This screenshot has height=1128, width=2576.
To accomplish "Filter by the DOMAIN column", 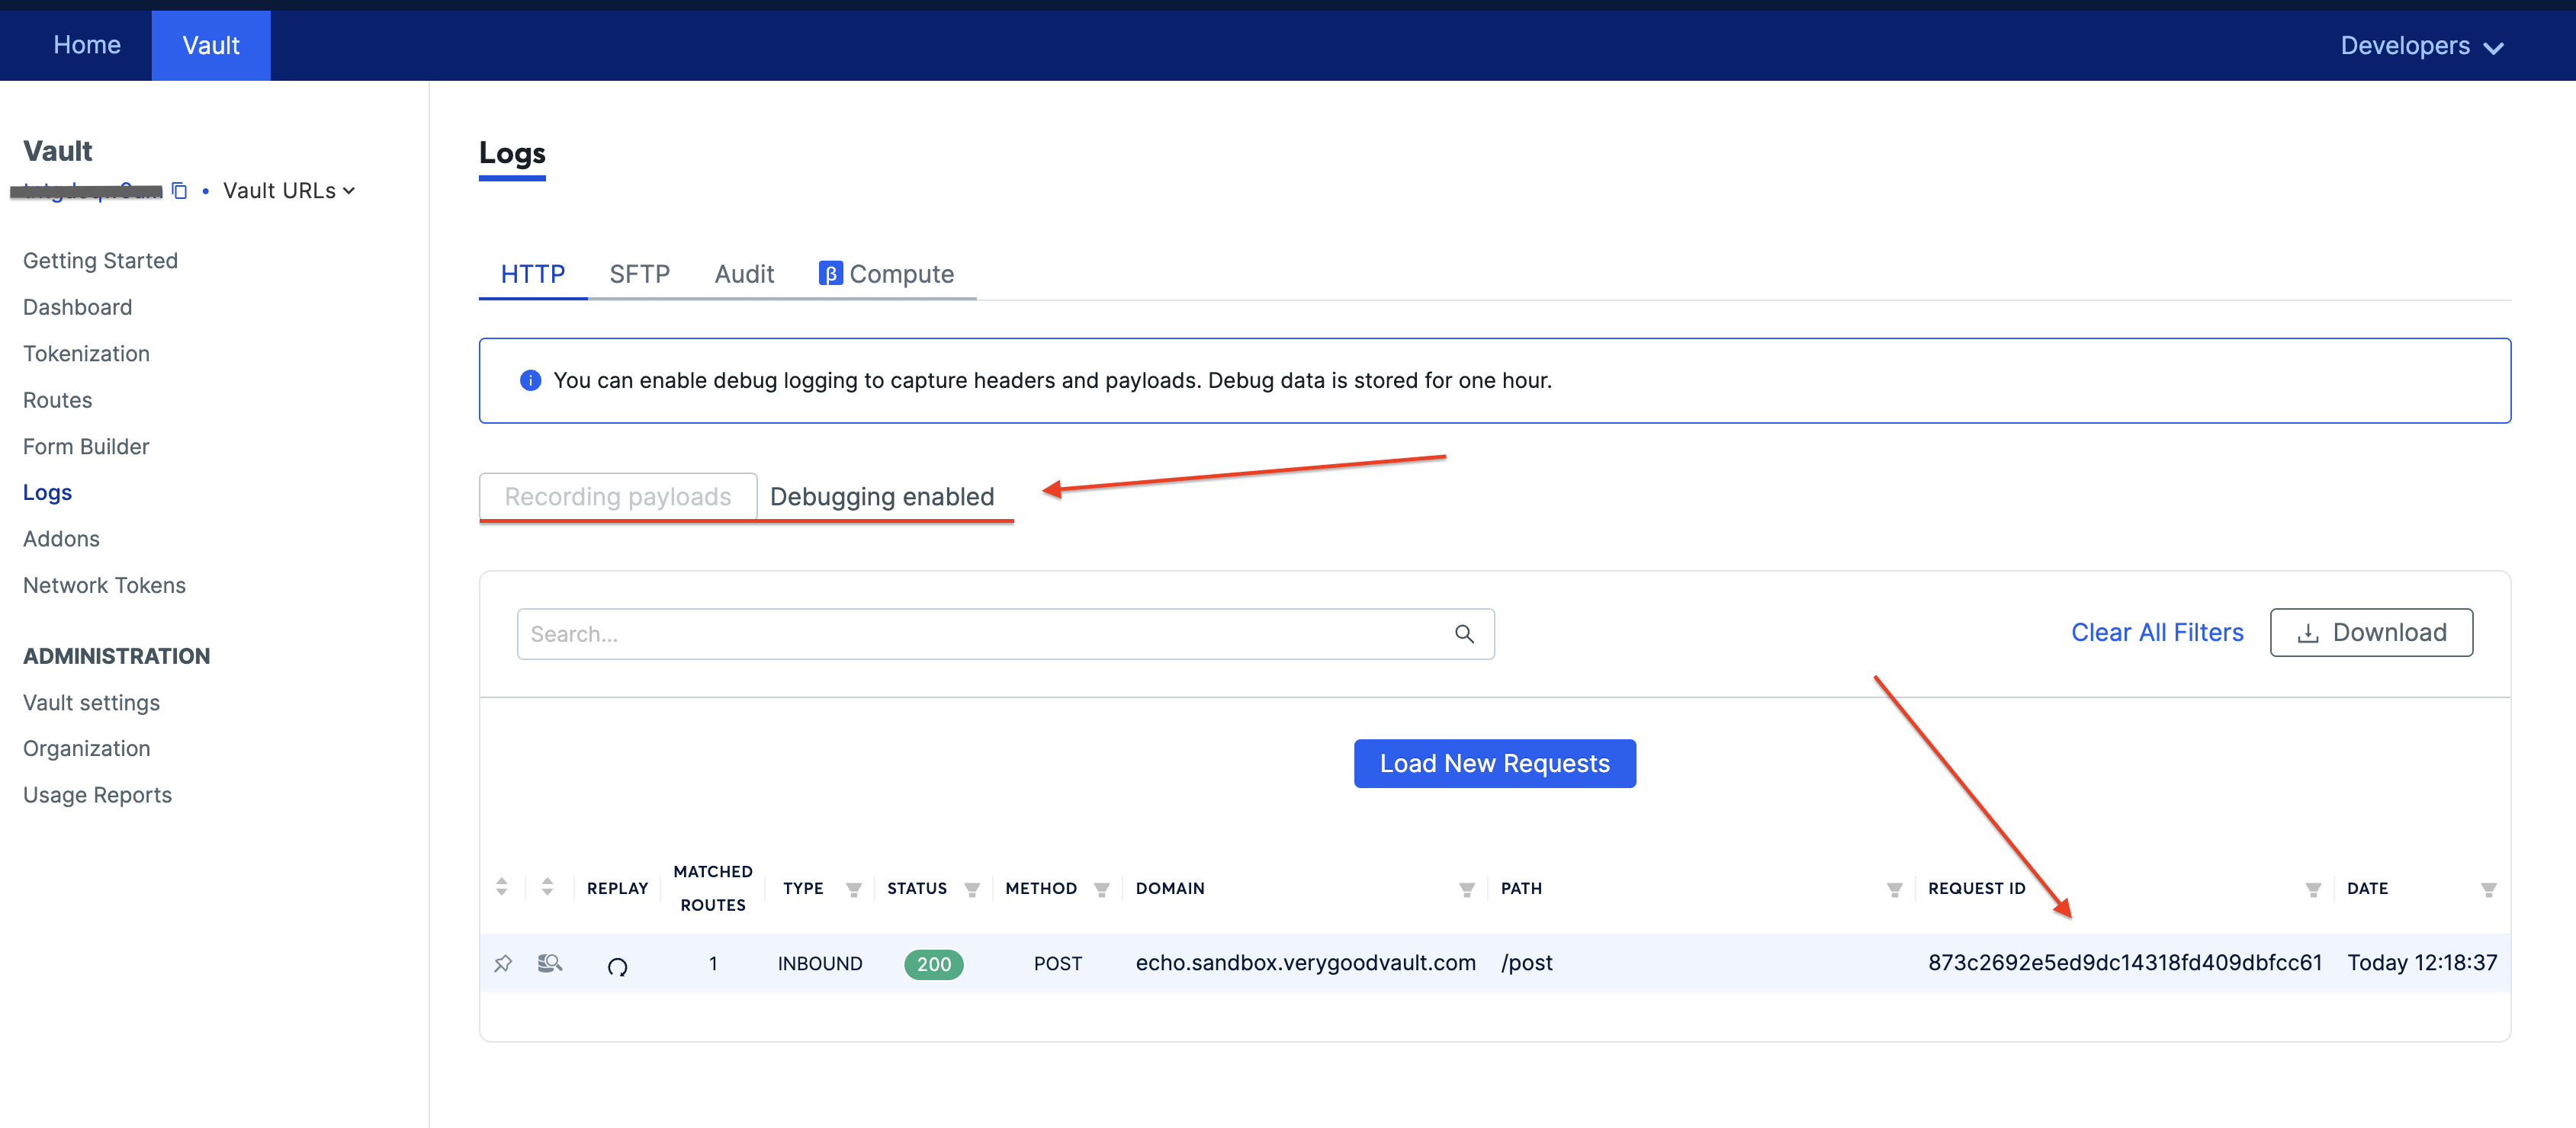I will 1466,889.
